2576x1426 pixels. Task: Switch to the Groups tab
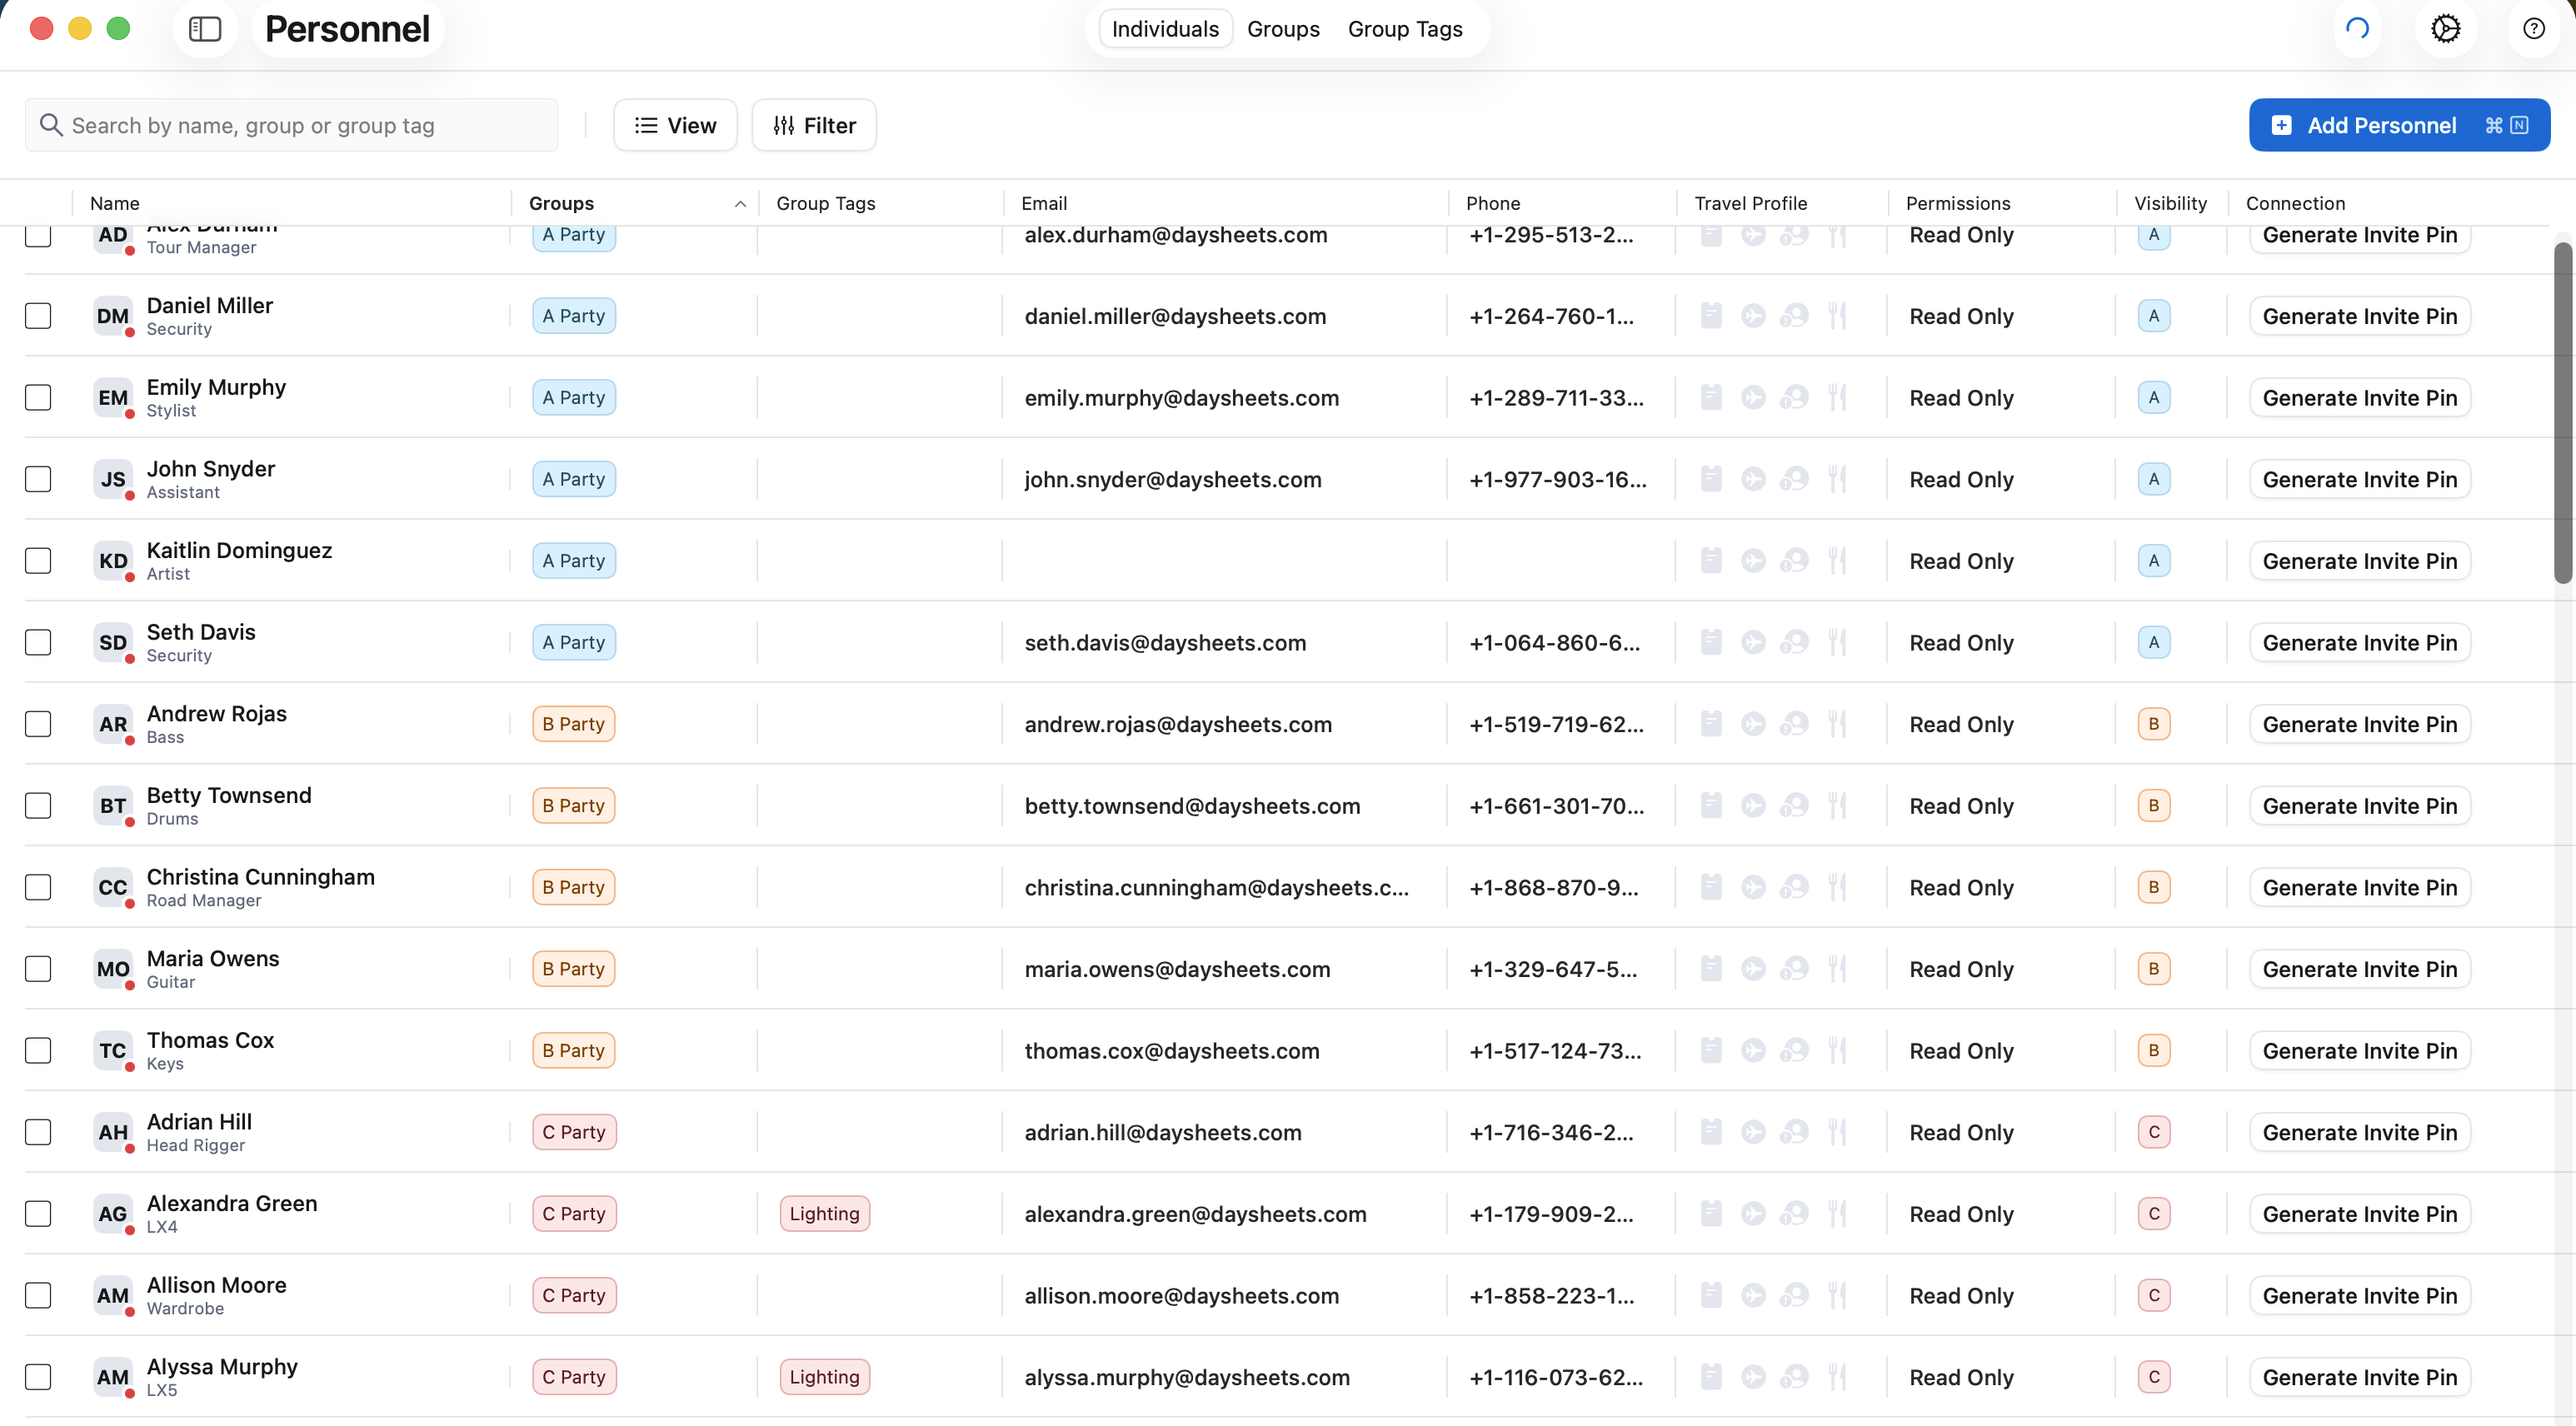(1283, 29)
